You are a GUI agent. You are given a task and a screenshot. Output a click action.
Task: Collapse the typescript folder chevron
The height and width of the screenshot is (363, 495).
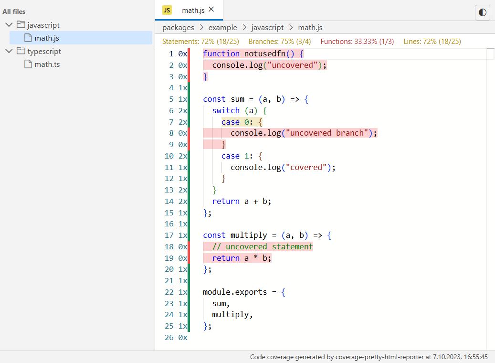(9, 51)
